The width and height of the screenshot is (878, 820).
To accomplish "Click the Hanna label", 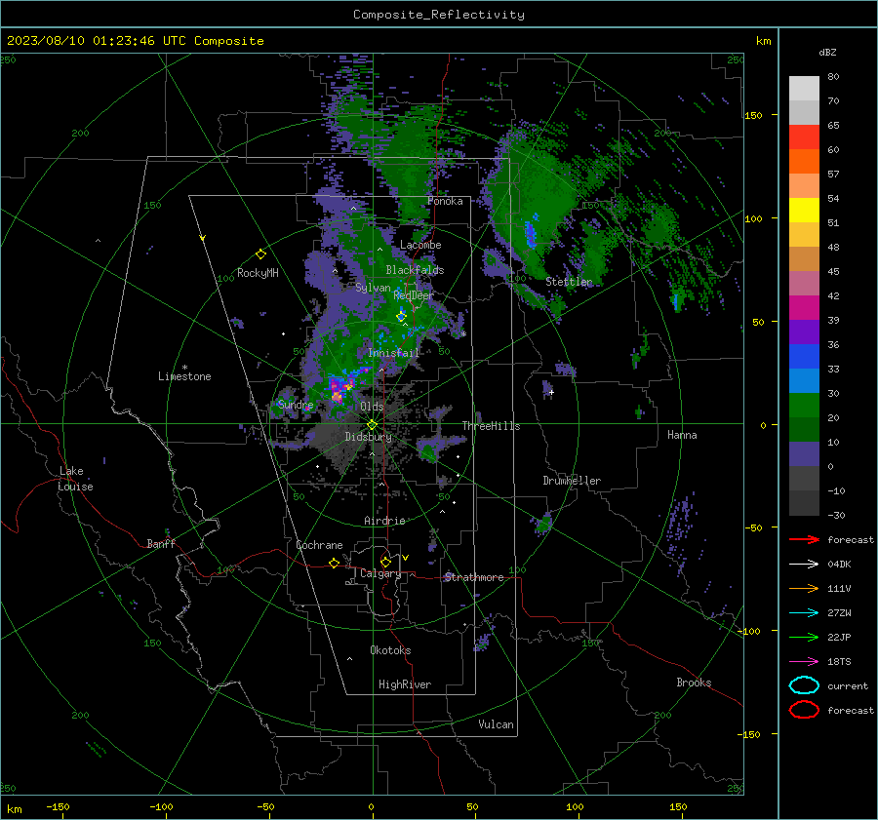I will tap(682, 435).
